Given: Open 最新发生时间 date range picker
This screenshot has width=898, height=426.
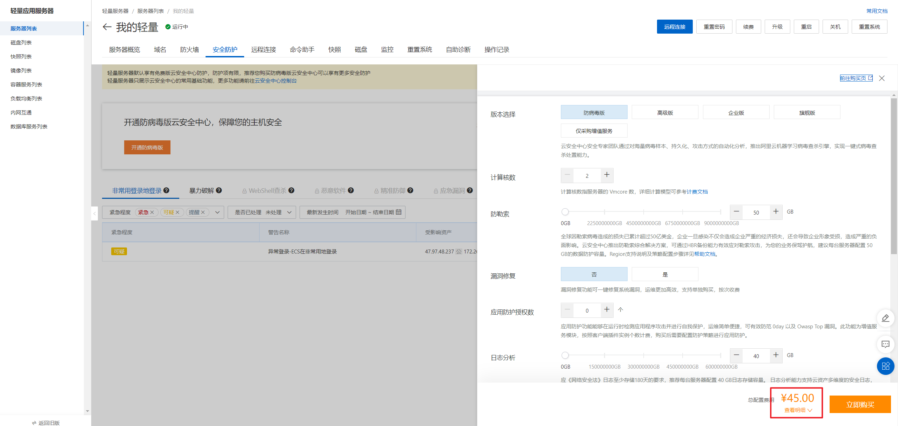Looking at the screenshot, I should 352,212.
